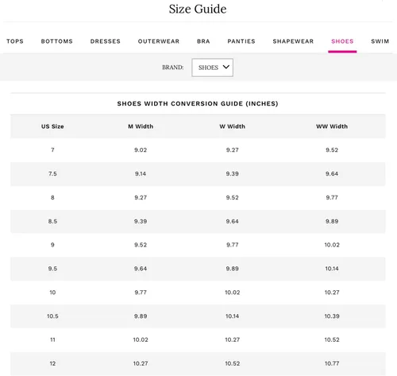Click the WW Width column header
Viewport: 397px width, 376px height.
pyautogui.click(x=332, y=126)
